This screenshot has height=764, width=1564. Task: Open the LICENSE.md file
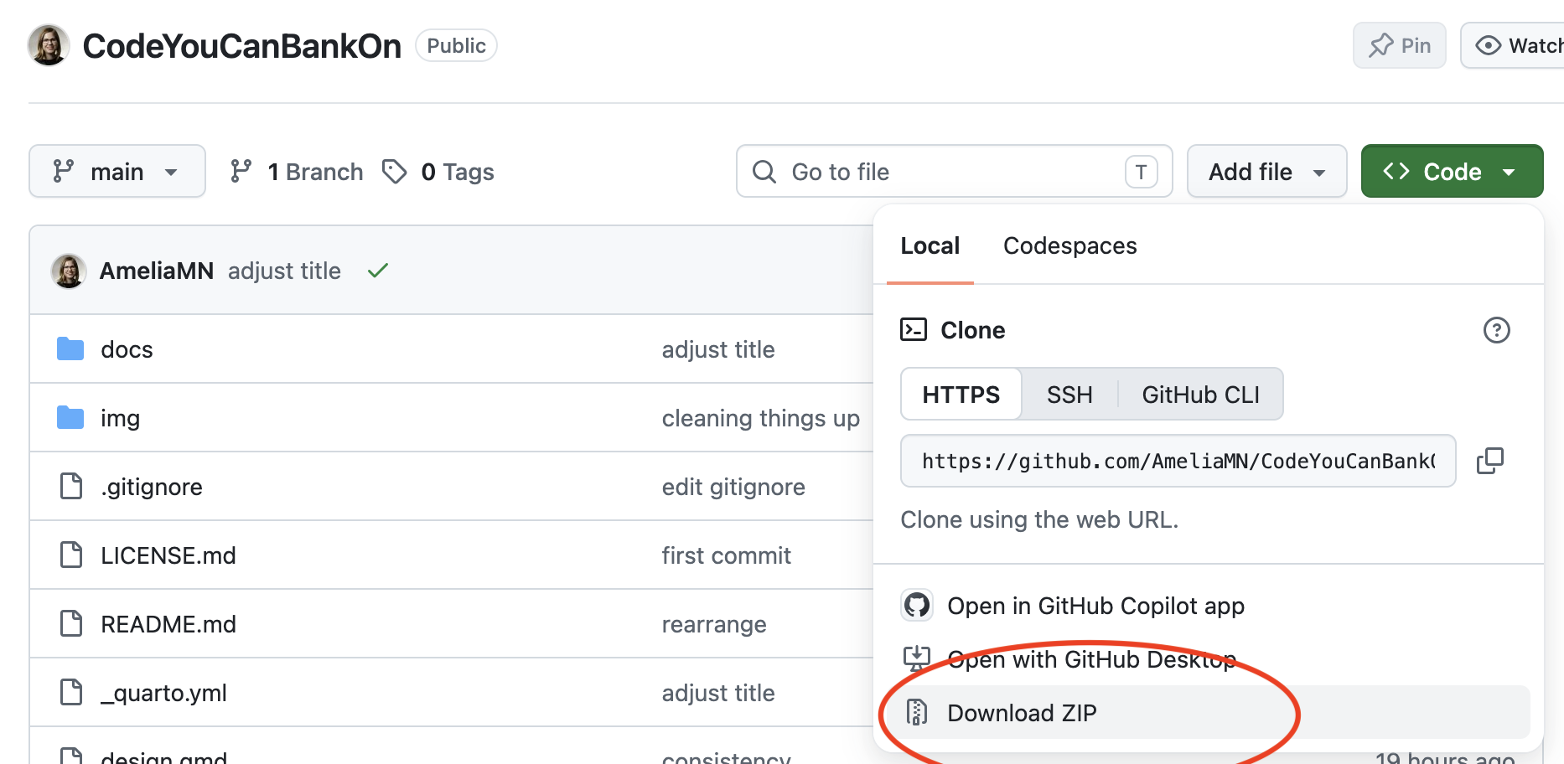coord(168,555)
